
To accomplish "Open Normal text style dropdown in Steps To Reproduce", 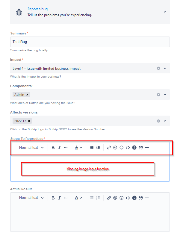I will point(31,148).
